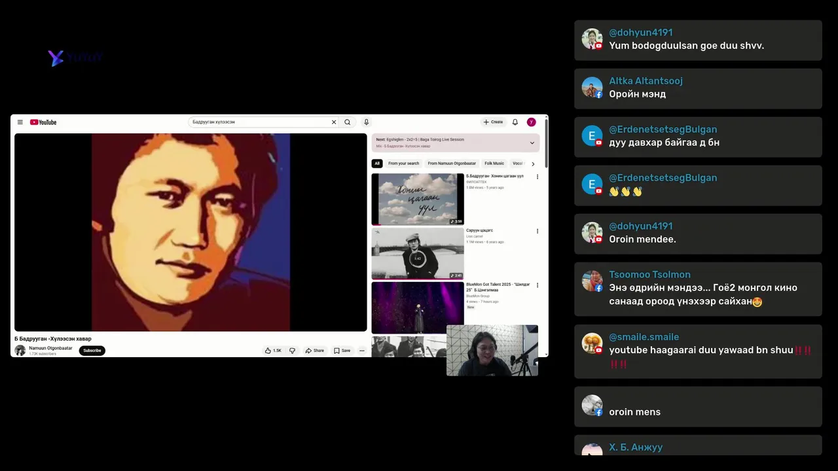
Task: Select the Folk Music chip
Action: 494,164
